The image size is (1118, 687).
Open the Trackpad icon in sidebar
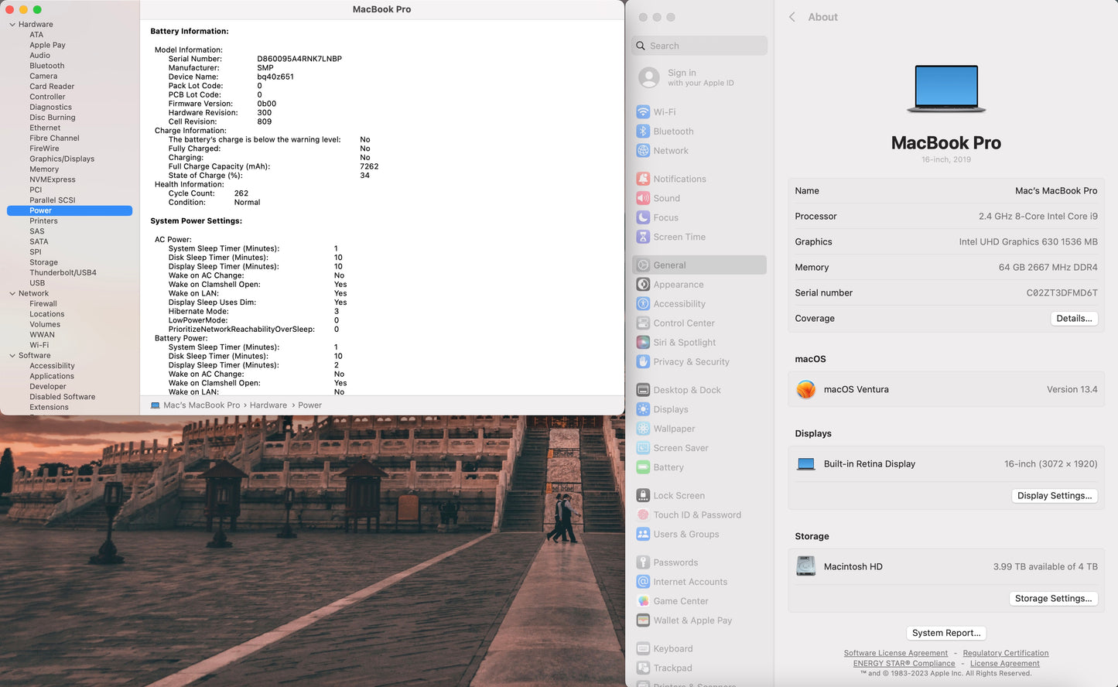point(643,668)
